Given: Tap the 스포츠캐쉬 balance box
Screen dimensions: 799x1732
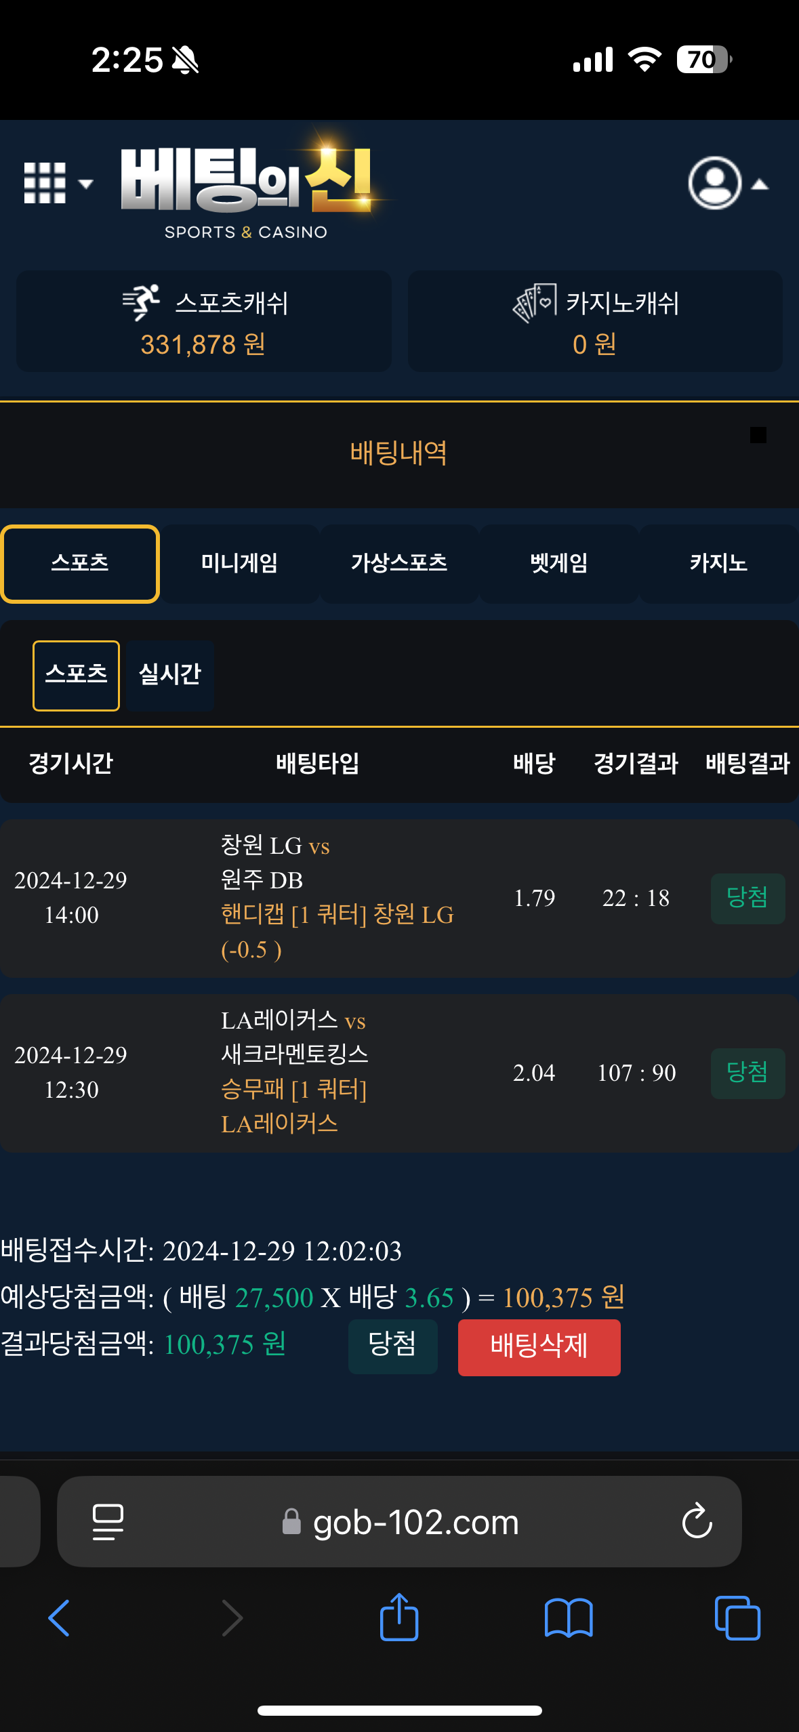Looking at the screenshot, I should (204, 321).
